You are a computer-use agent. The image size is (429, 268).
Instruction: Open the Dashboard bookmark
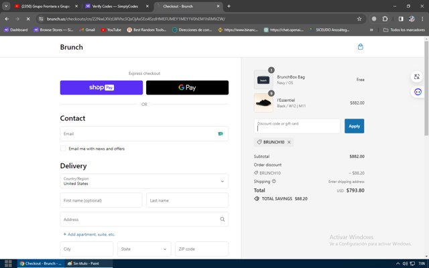click(16, 29)
